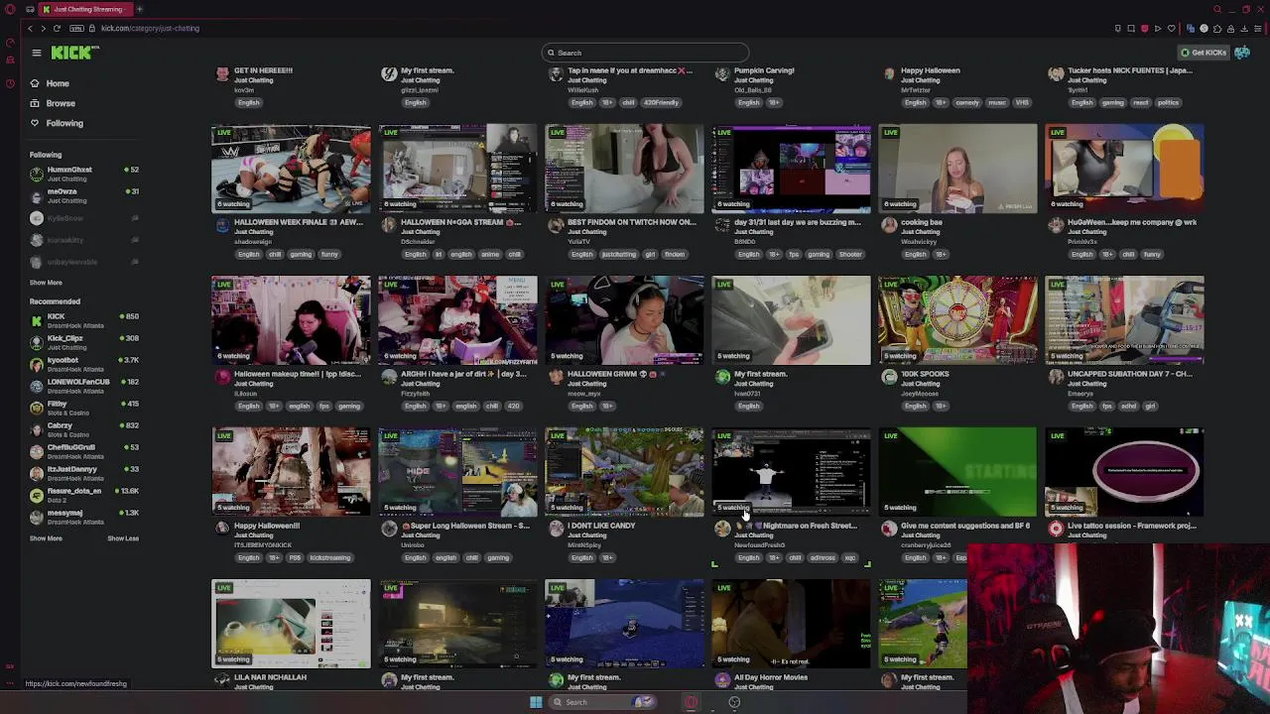The image size is (1270, 714).
Task: Click the Kick Search input field
Action: 645,53
